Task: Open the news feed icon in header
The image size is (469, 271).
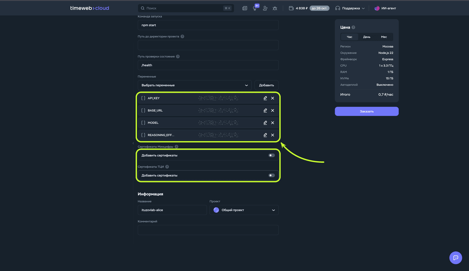Action: coord(245,8)
